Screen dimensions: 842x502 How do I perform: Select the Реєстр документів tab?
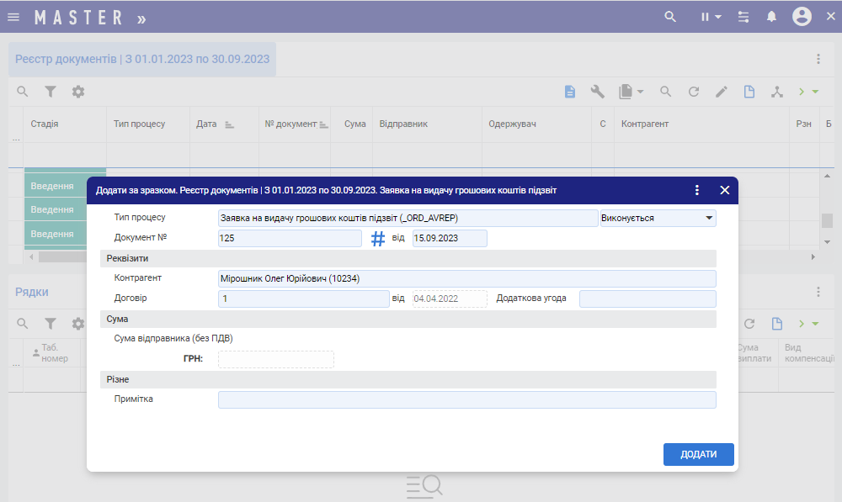142,60
